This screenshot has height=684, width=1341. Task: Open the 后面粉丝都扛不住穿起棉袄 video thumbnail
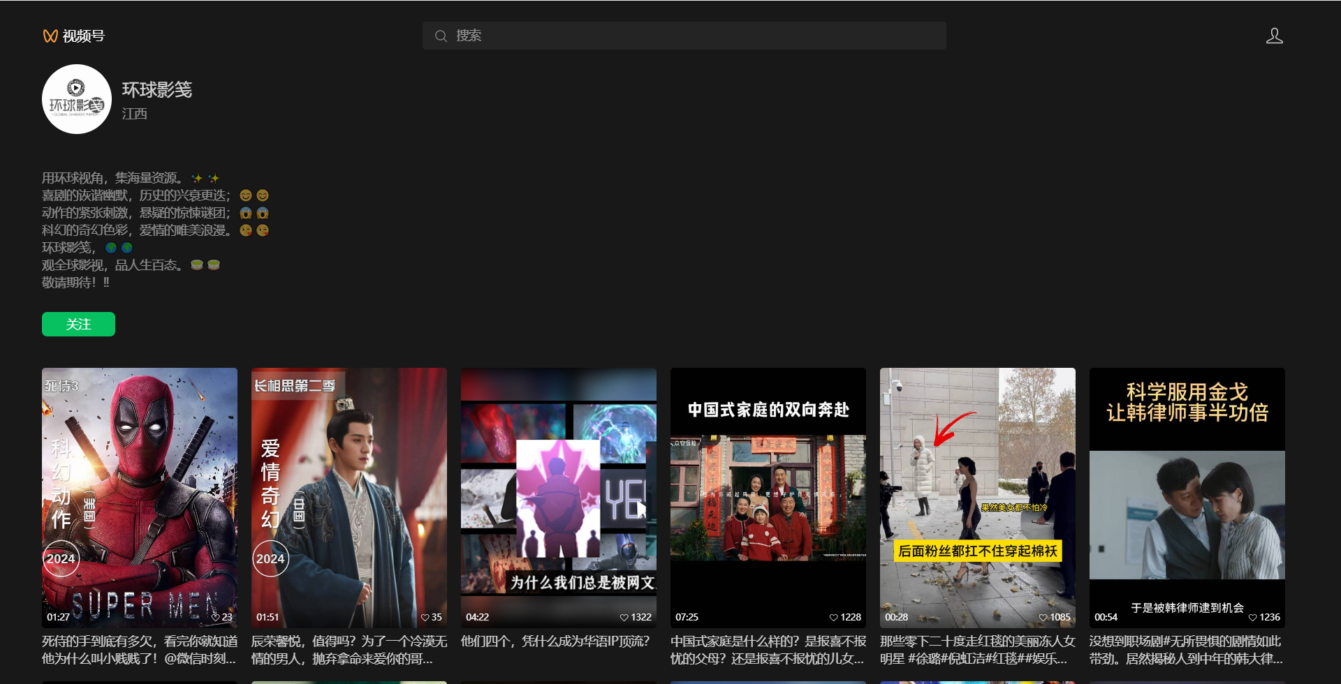tap(978, 498)
